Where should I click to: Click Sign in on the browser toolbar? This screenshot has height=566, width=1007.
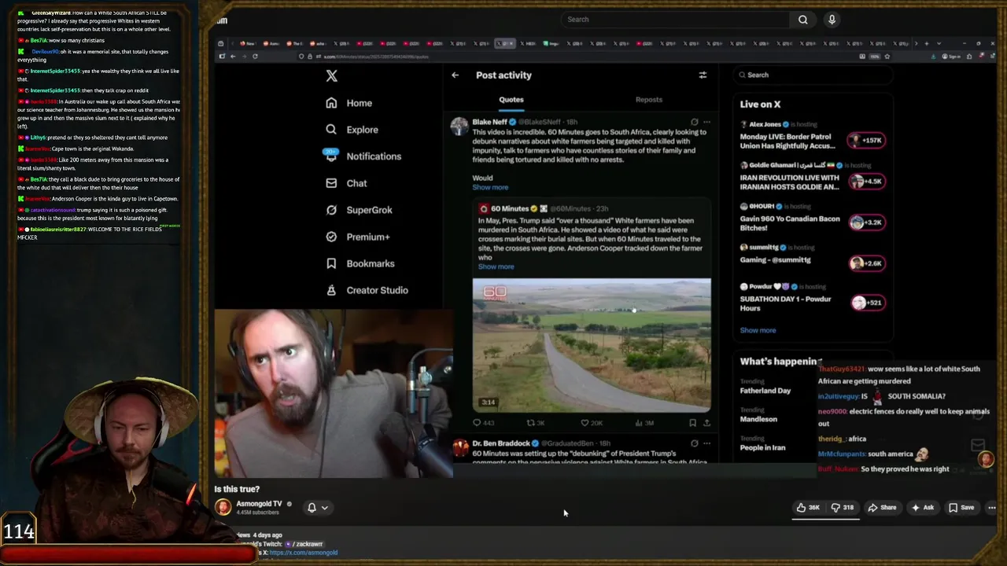pos(952,57)
